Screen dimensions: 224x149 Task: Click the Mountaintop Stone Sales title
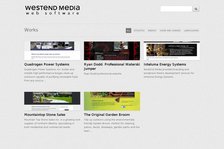45,115
